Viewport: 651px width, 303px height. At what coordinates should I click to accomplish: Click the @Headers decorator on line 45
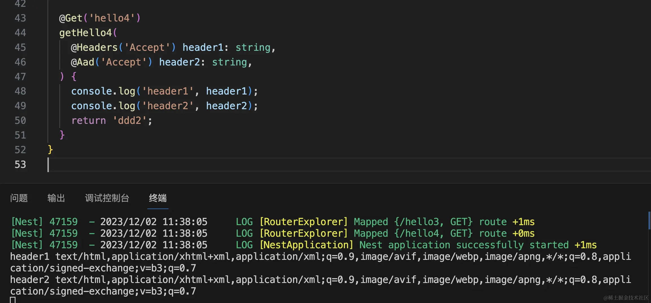94,47
